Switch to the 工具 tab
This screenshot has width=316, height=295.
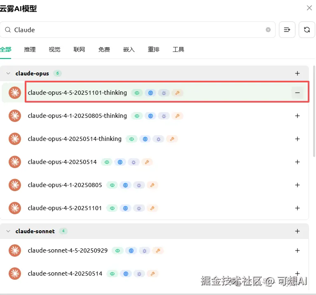(x=178, y=49)
